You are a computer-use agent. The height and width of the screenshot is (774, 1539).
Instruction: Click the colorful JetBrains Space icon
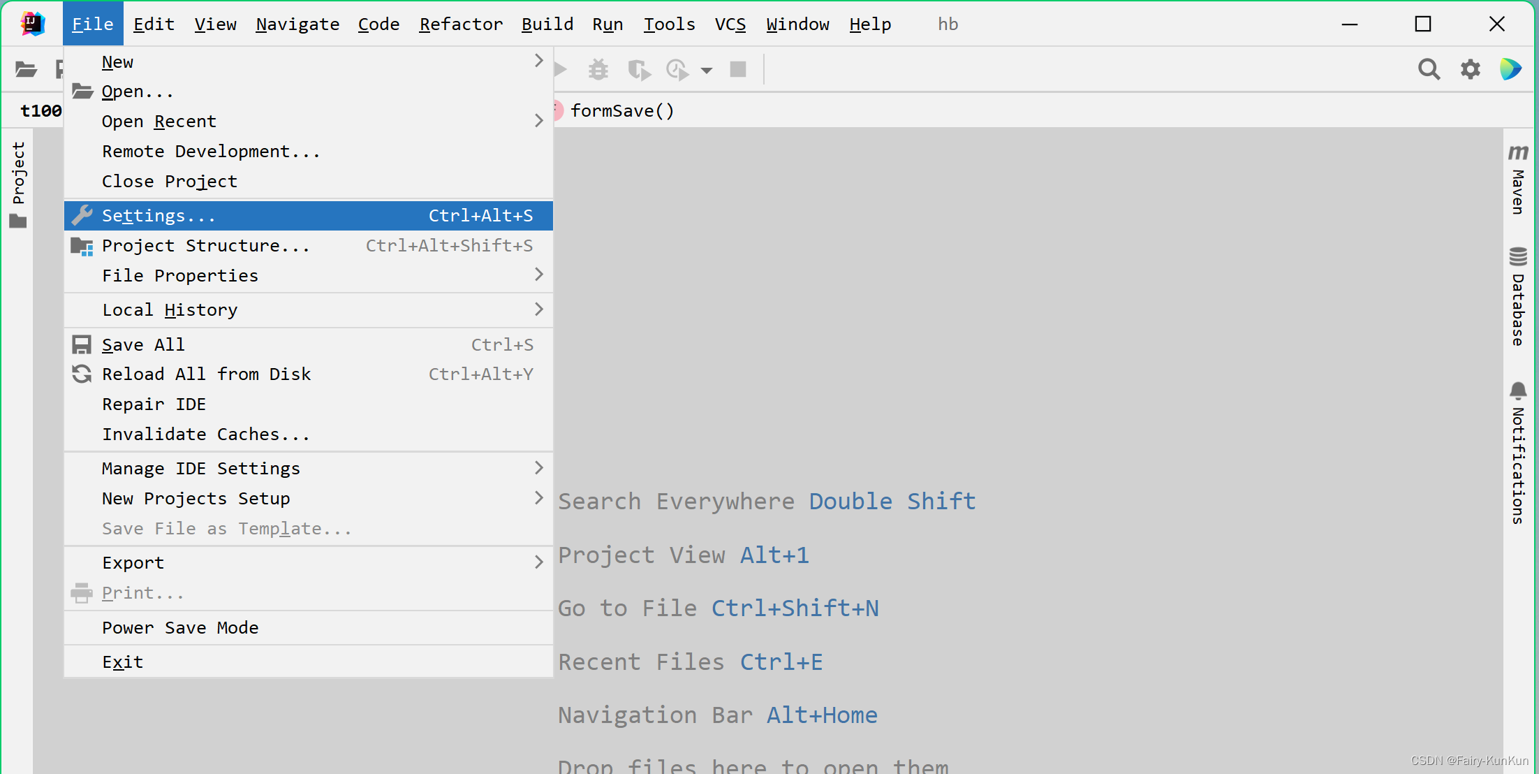(1510, 69)
